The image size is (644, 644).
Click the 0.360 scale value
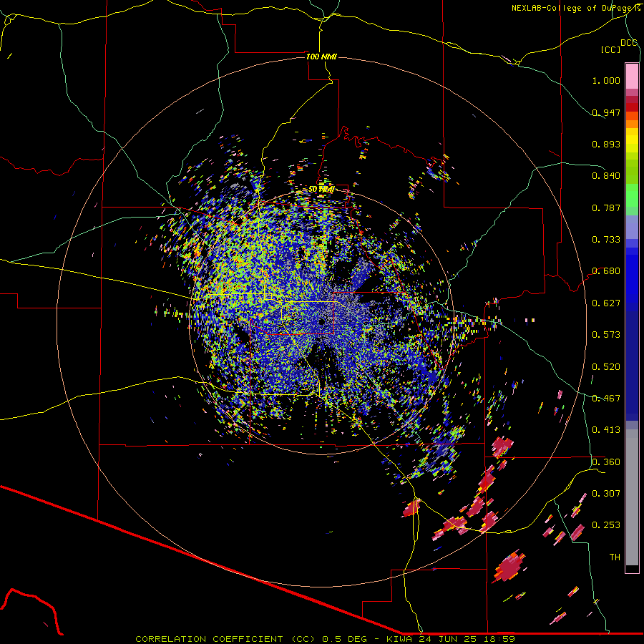pyautogui.click(x=606, y=462)
